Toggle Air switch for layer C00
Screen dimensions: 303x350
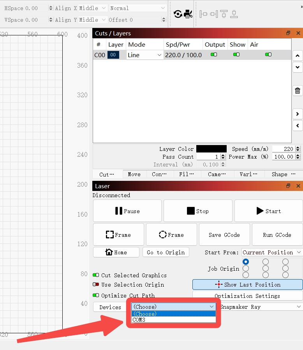coord(268,54)
